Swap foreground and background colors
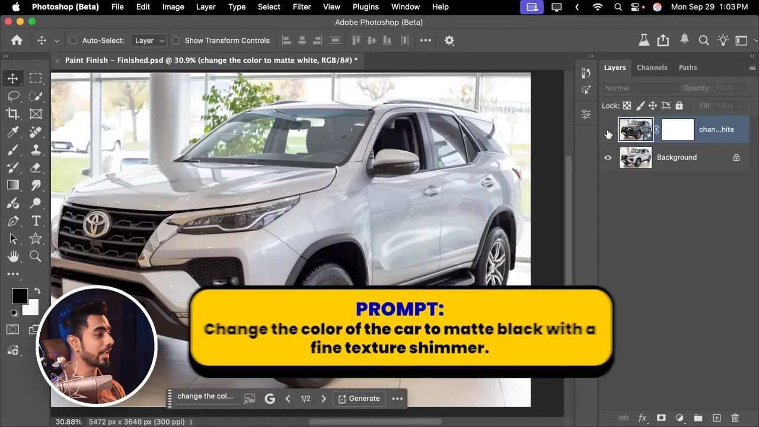Screen dimensions: 759x427 tap(37, 291)
